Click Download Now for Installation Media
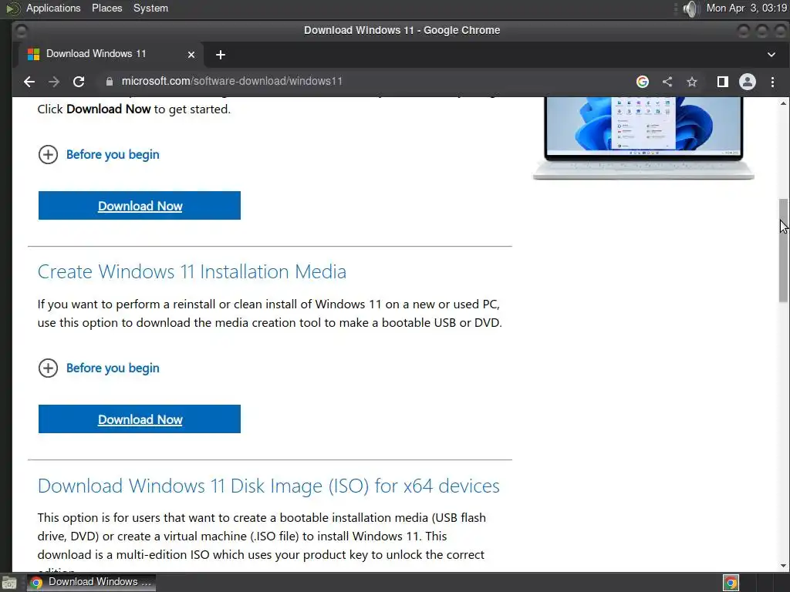790x592 pixels. click(x=140, y=419)
